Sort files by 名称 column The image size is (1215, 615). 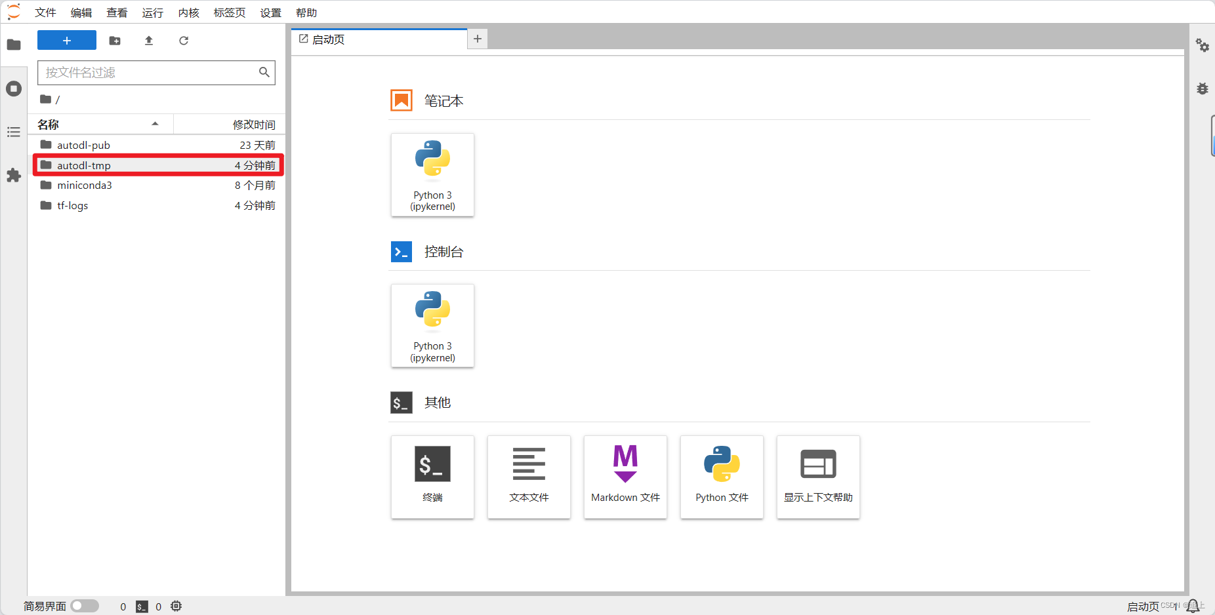click(100, 125)
